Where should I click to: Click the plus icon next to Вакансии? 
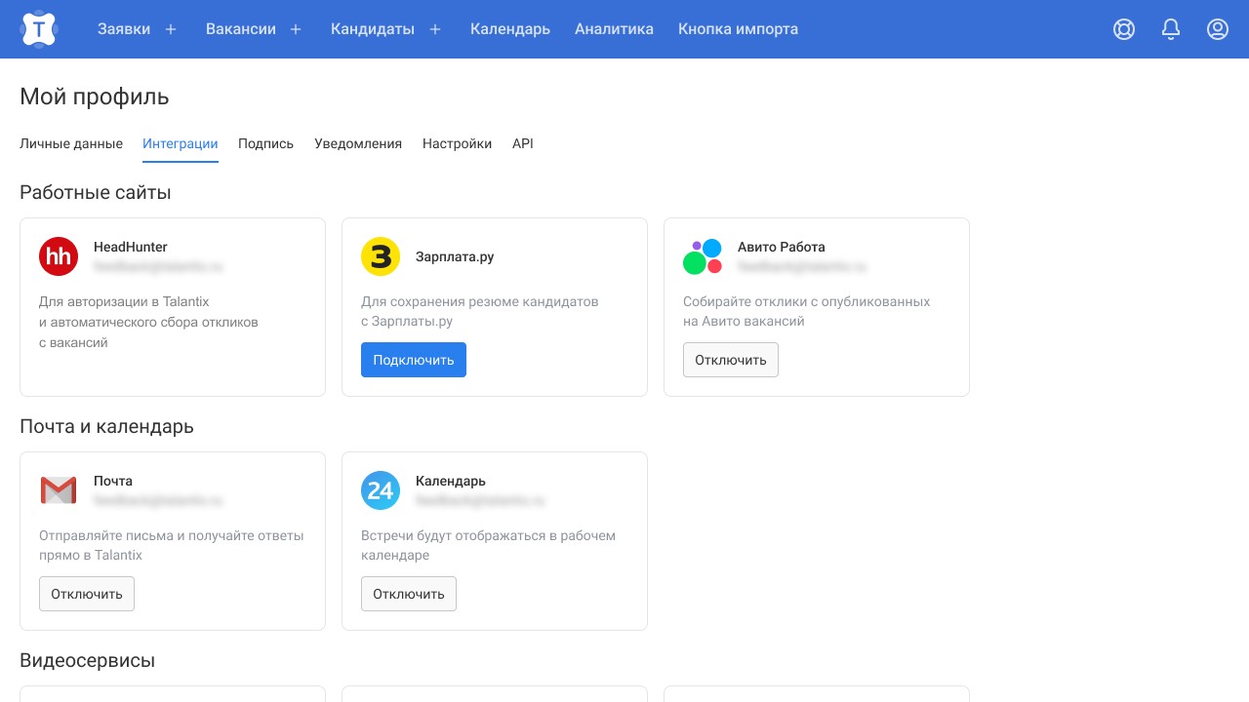(x=296, y=29)
